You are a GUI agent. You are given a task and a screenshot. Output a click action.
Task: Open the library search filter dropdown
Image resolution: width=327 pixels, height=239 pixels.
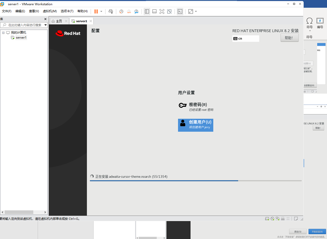pyautogui.click(x=45, y=25)
